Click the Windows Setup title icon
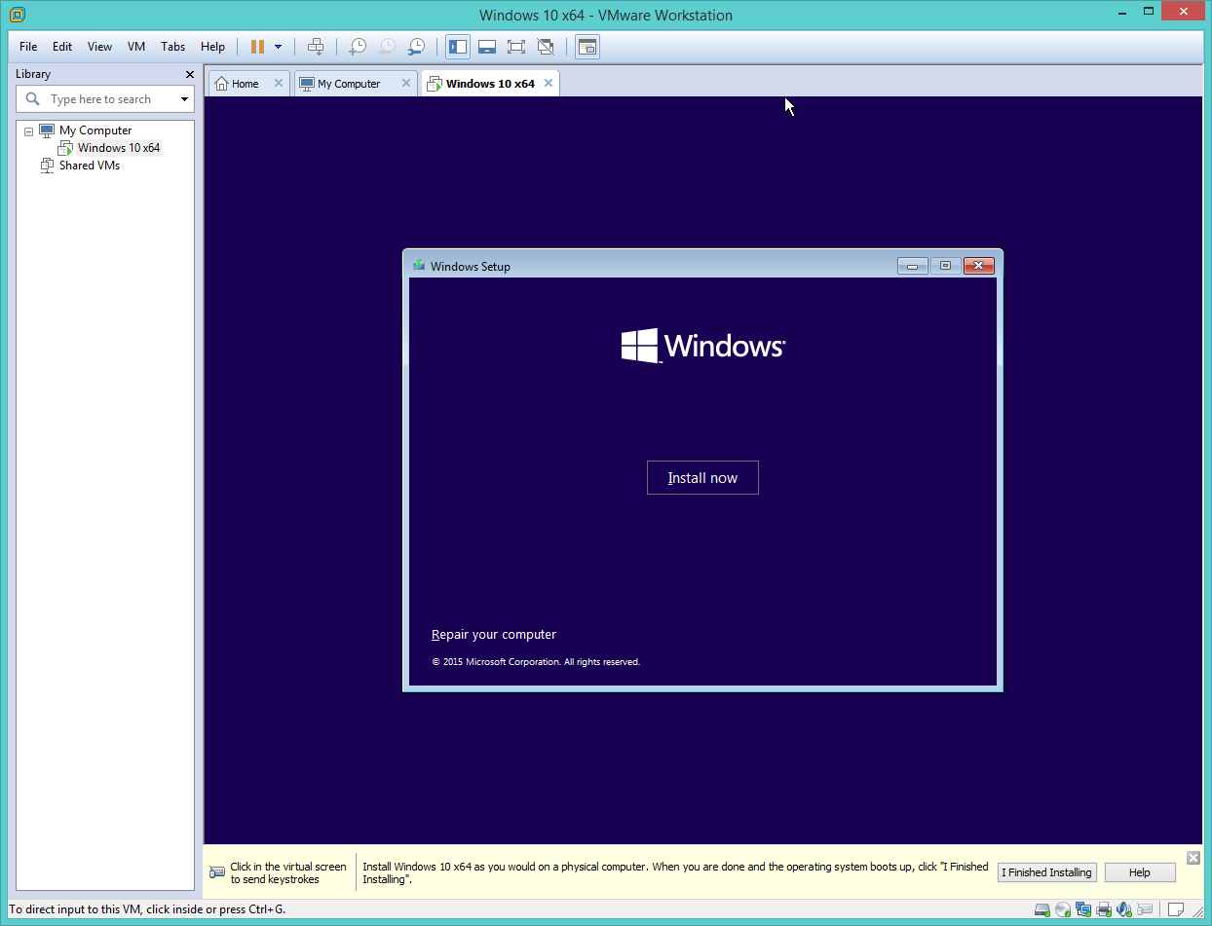The image size is (1212, 926). (419, 266)
